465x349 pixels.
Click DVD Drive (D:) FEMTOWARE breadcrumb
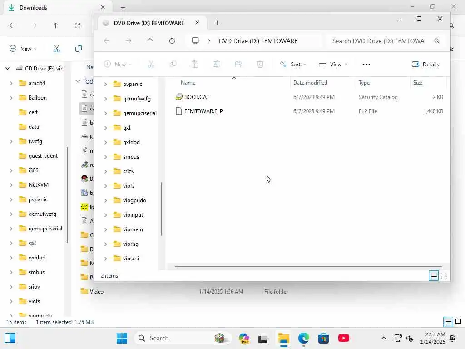(x=258, y=41)
